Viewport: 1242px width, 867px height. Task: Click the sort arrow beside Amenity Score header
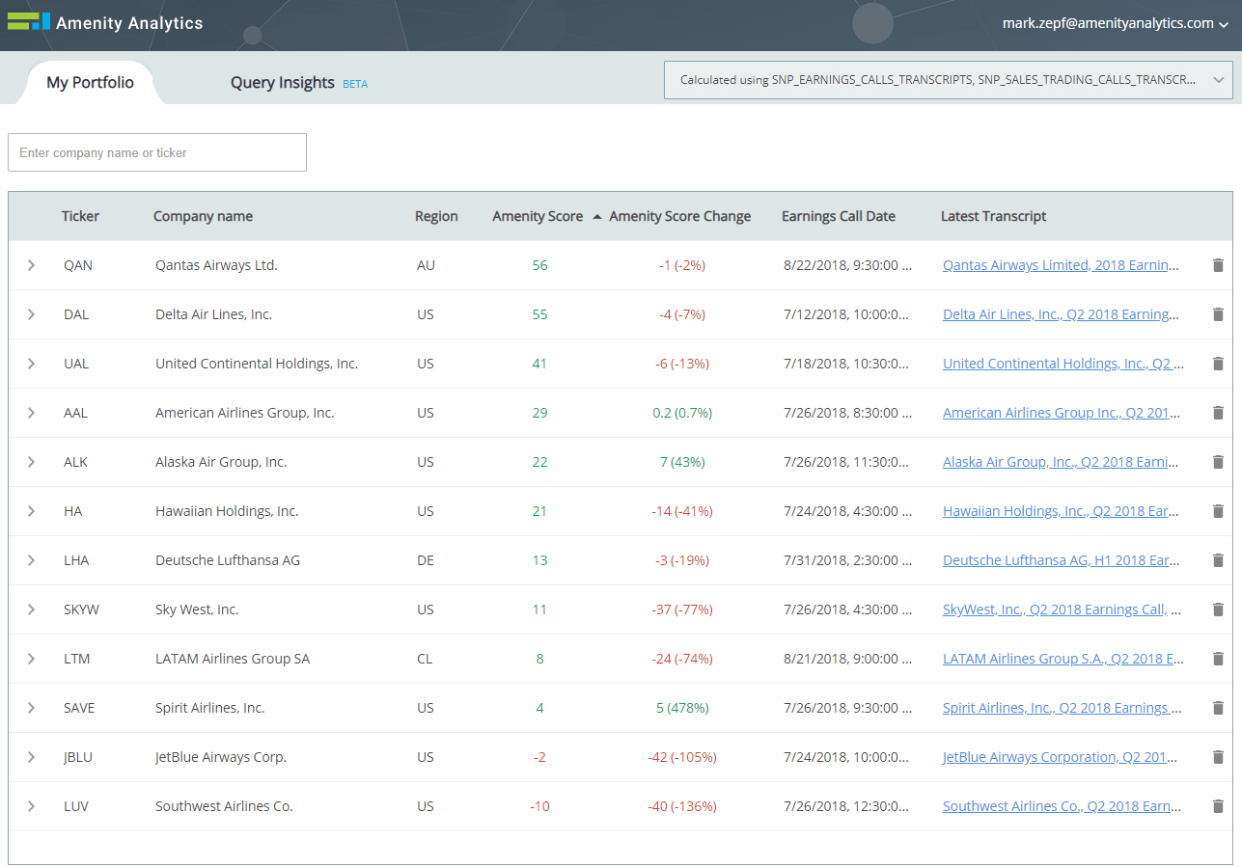(597, 217)
